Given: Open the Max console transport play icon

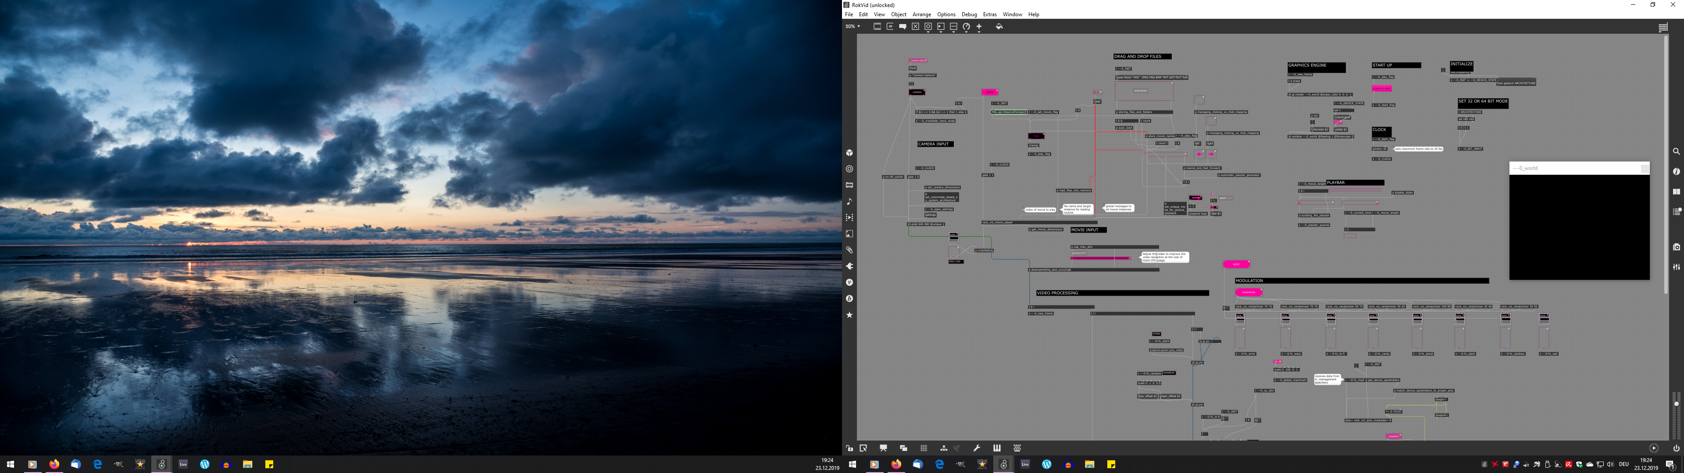Looking at the screenshot, I should point(1654,448).
